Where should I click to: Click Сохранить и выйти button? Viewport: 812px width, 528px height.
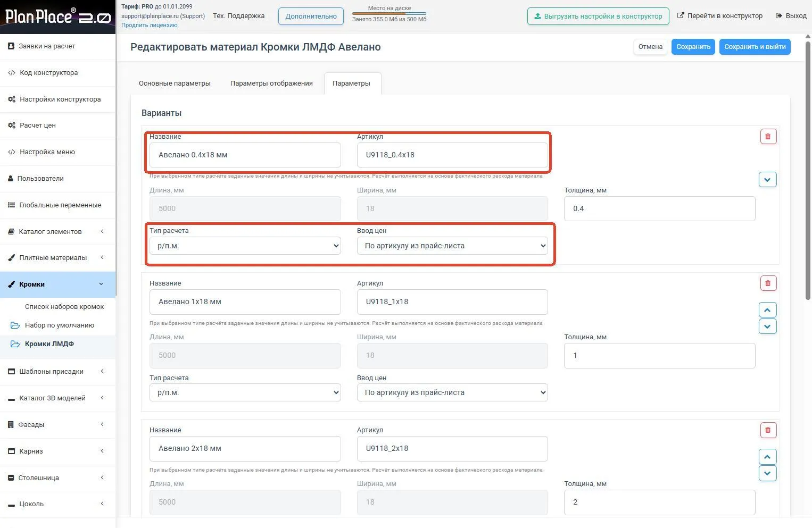(755, 47)
